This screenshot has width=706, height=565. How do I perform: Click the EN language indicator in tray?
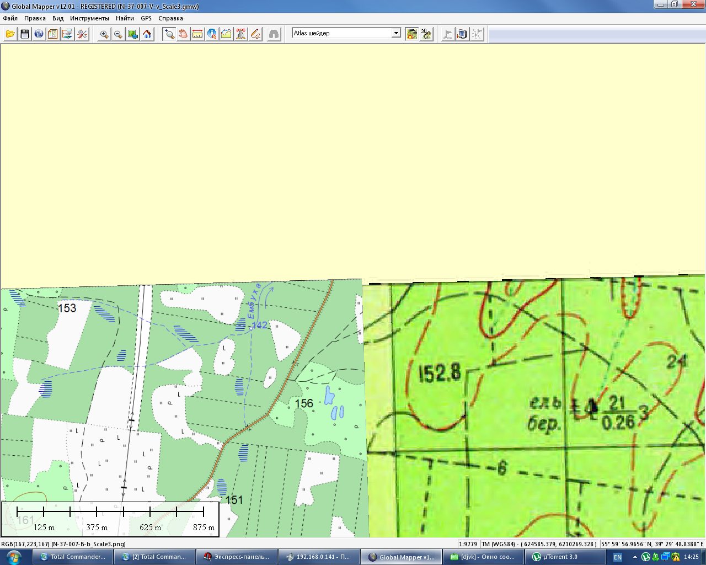click(618, 557)
